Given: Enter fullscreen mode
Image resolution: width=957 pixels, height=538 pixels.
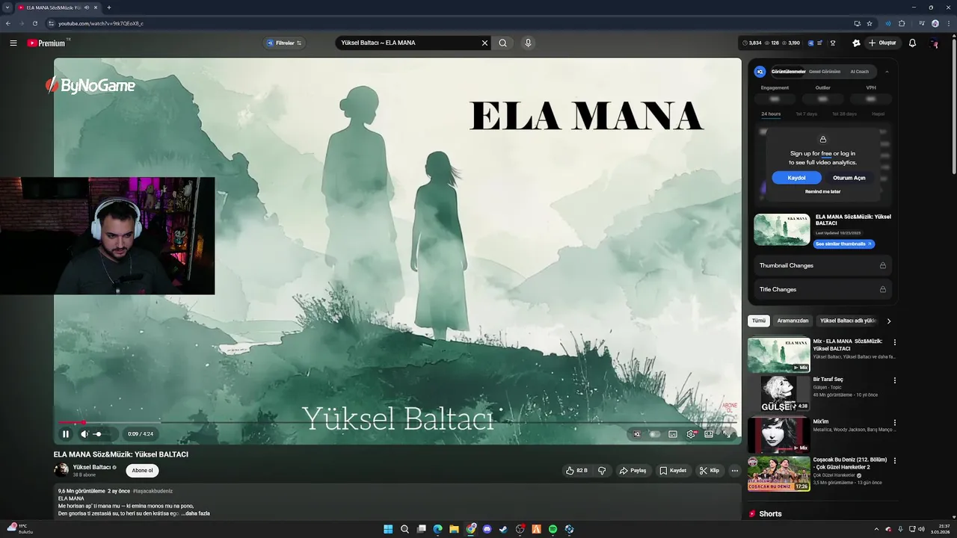Looking at the screenshot, I should pos(727,434).
